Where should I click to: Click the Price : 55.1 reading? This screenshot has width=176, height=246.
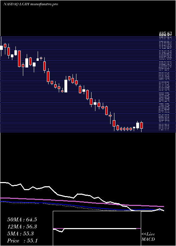point(22,241)
